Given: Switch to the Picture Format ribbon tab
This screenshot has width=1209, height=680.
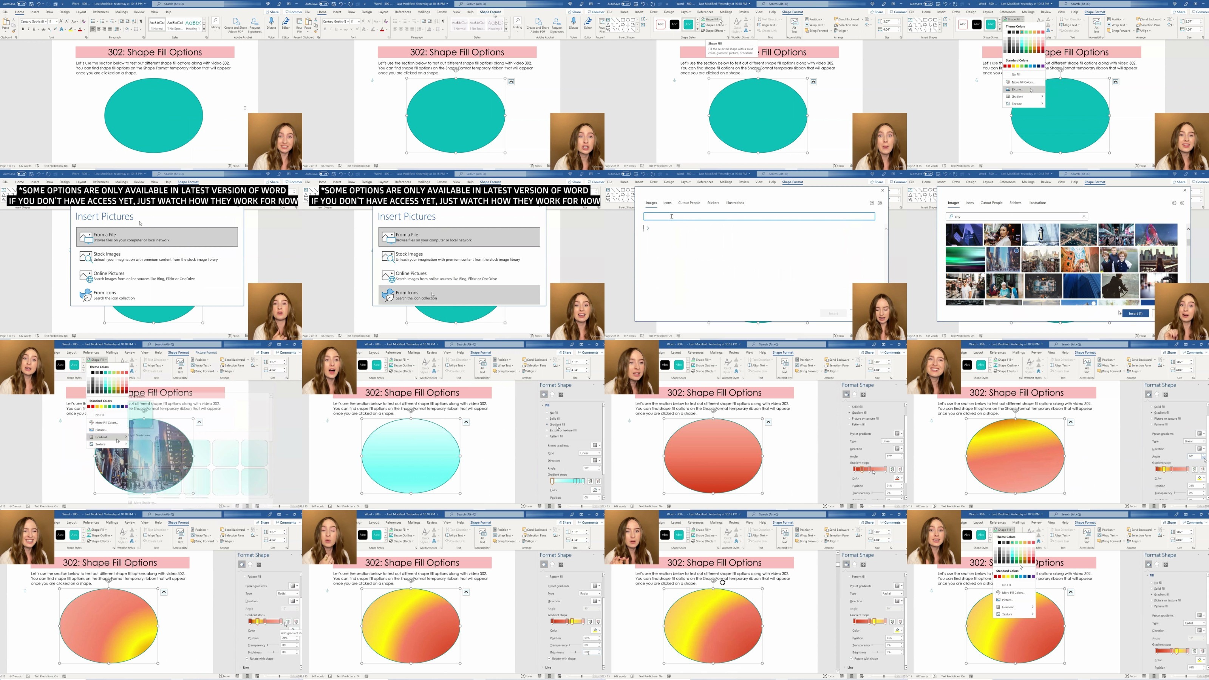Looking at the screenshot, I should 206,352.
